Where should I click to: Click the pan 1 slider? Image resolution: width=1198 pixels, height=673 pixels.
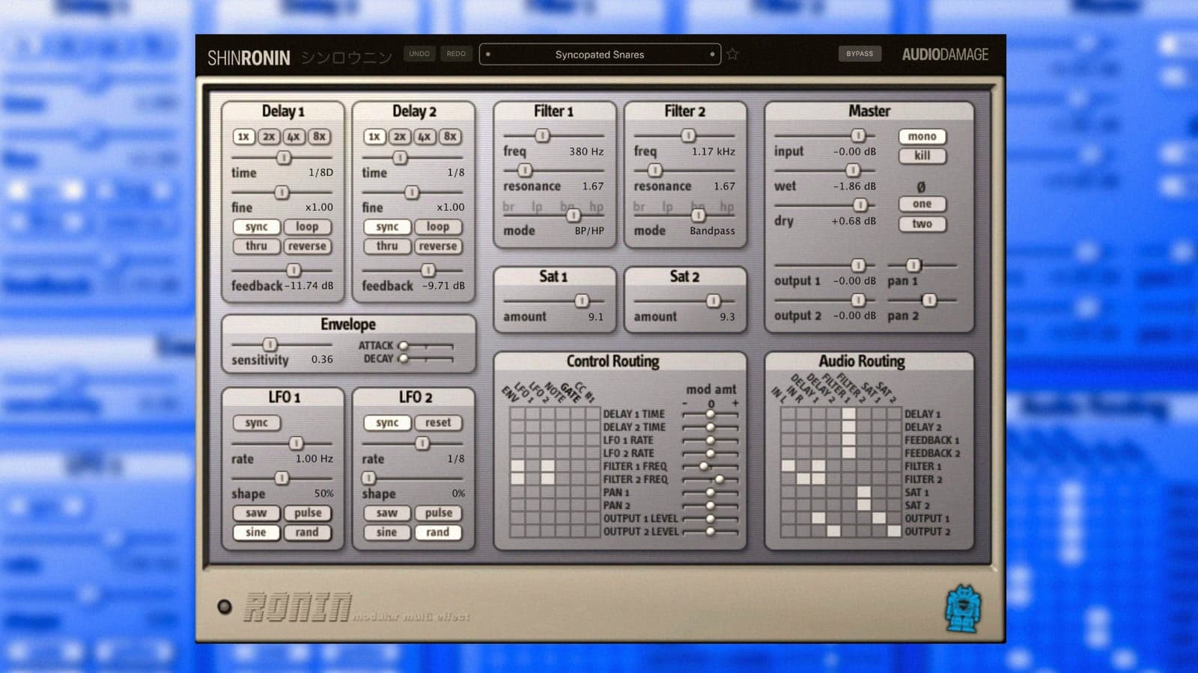tap(922, 265)
